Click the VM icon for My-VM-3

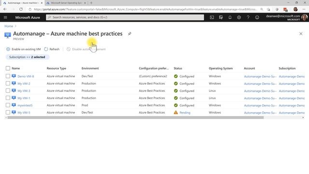(14, 90)
